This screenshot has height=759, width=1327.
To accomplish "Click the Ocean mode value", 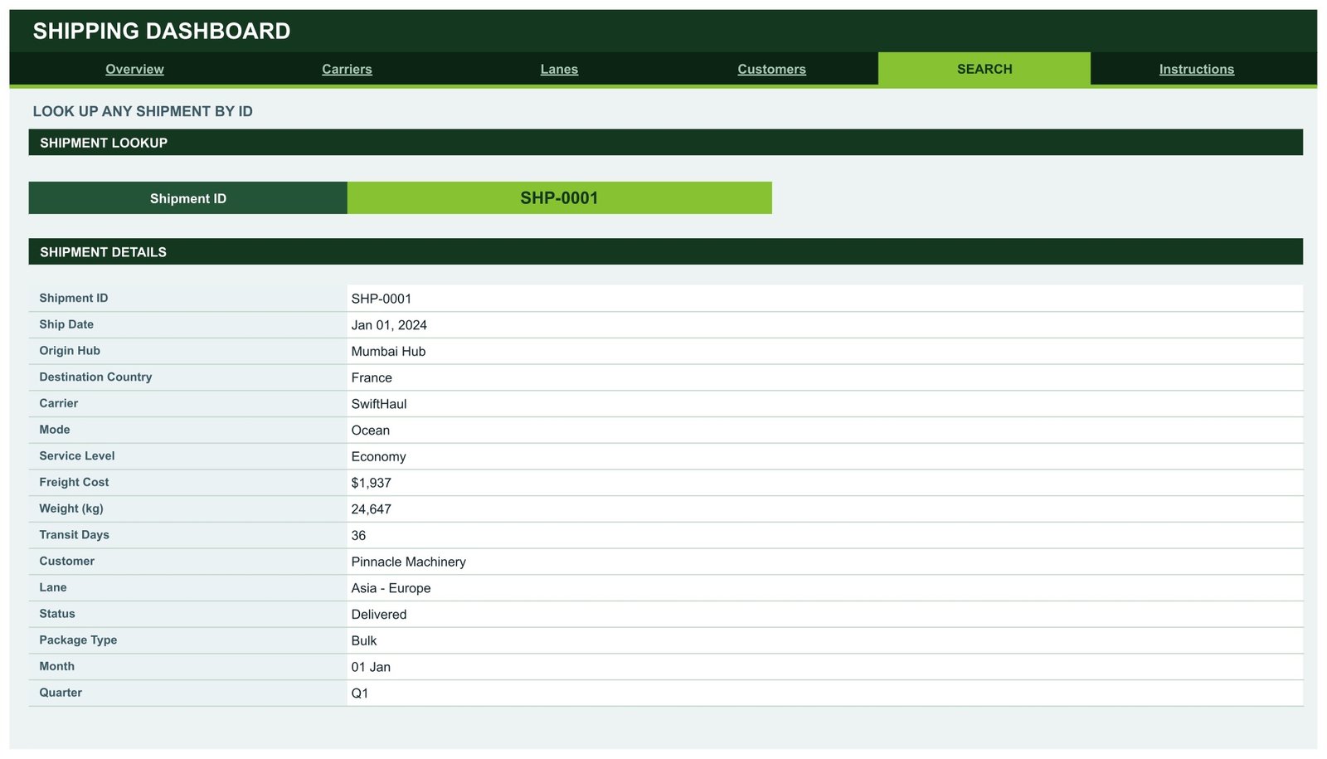I will [371, 431].
